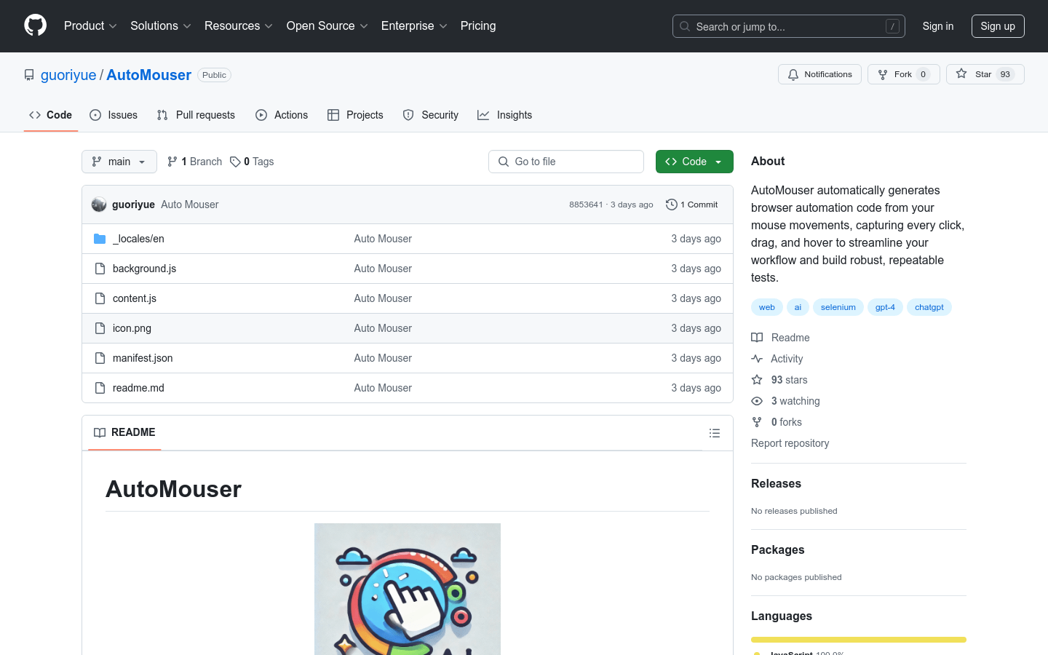Screen dimensions: 1048x655
Task: Open the guoriyue owner link
Action: pyautogui.click(x=68, y=75)
